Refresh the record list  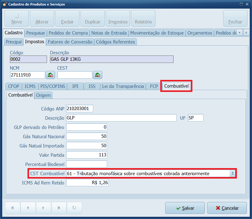pyautogui.click(x=74, y=208)
